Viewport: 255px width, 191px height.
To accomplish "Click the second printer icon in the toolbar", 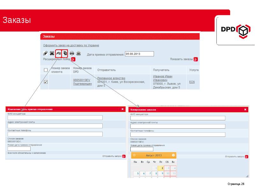I will [78, 53].
